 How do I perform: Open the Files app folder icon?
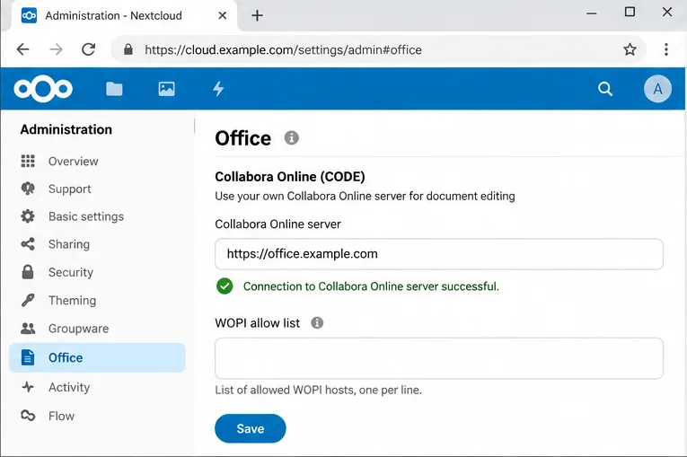[x=114, y=89]
